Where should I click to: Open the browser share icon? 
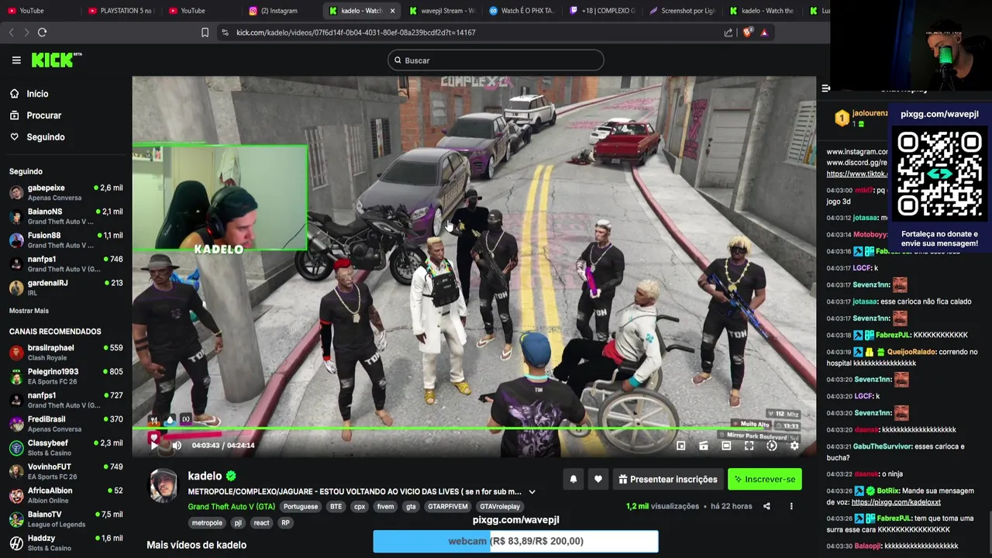[728, 33]
